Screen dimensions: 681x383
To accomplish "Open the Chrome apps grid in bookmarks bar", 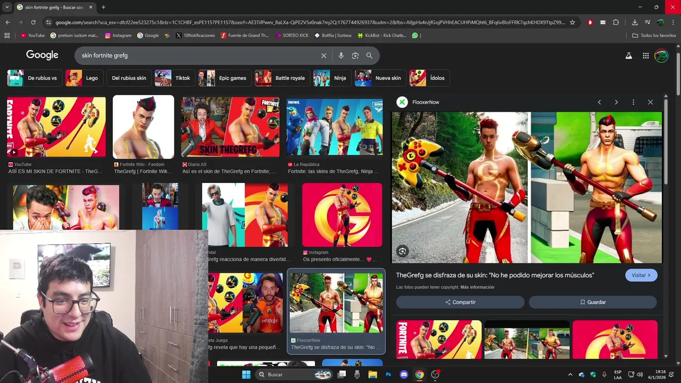I will tap(7, 35).
